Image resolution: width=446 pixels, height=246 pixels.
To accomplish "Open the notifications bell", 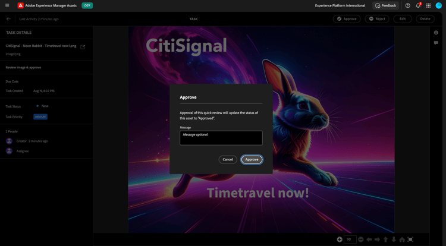I will point(418,5).
